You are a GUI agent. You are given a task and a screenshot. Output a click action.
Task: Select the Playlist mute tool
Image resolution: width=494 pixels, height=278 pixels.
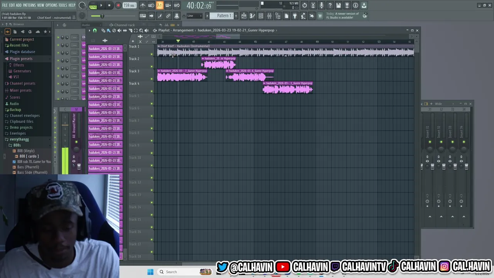pyautogui.click(x=119, y=31)
